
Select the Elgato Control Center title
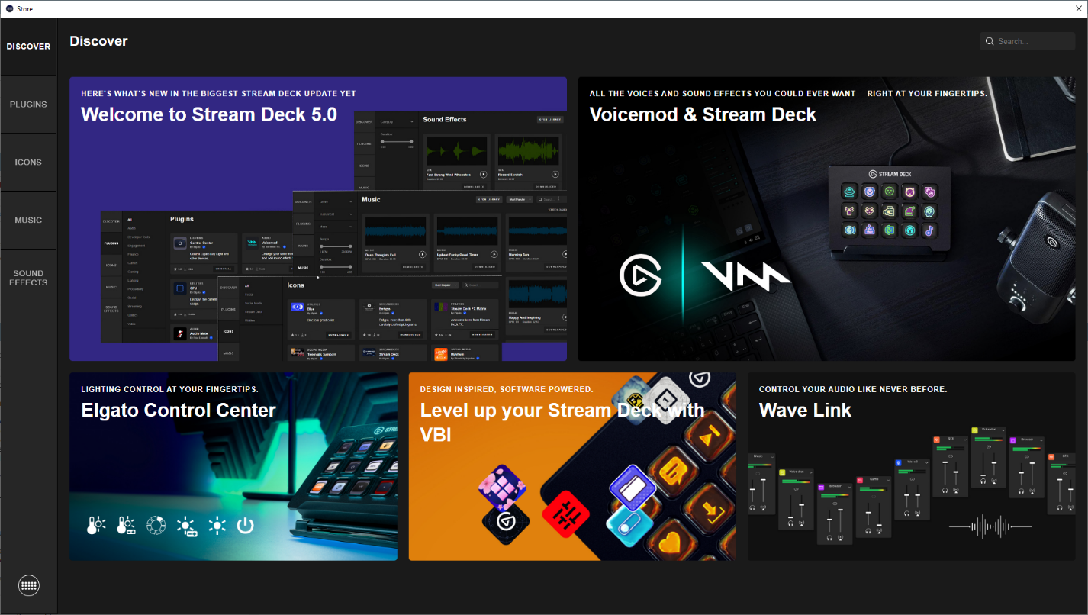(x=178, y=411)
